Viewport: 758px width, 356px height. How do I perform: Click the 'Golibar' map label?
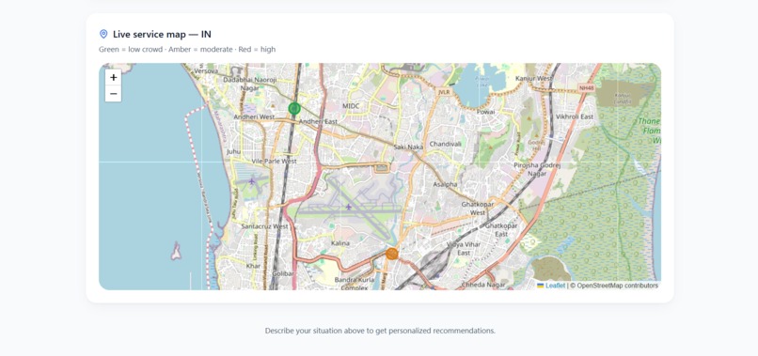tap(283, 273)
